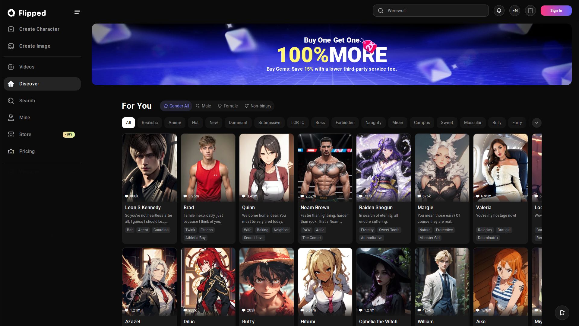Click the Create Character plus icon

coord(11,29)
